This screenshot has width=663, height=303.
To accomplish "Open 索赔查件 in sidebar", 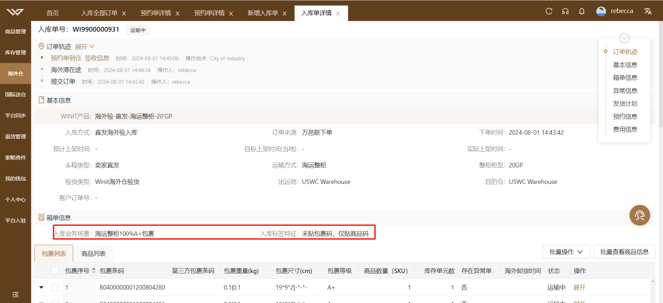I will click(x=16, y=157).
